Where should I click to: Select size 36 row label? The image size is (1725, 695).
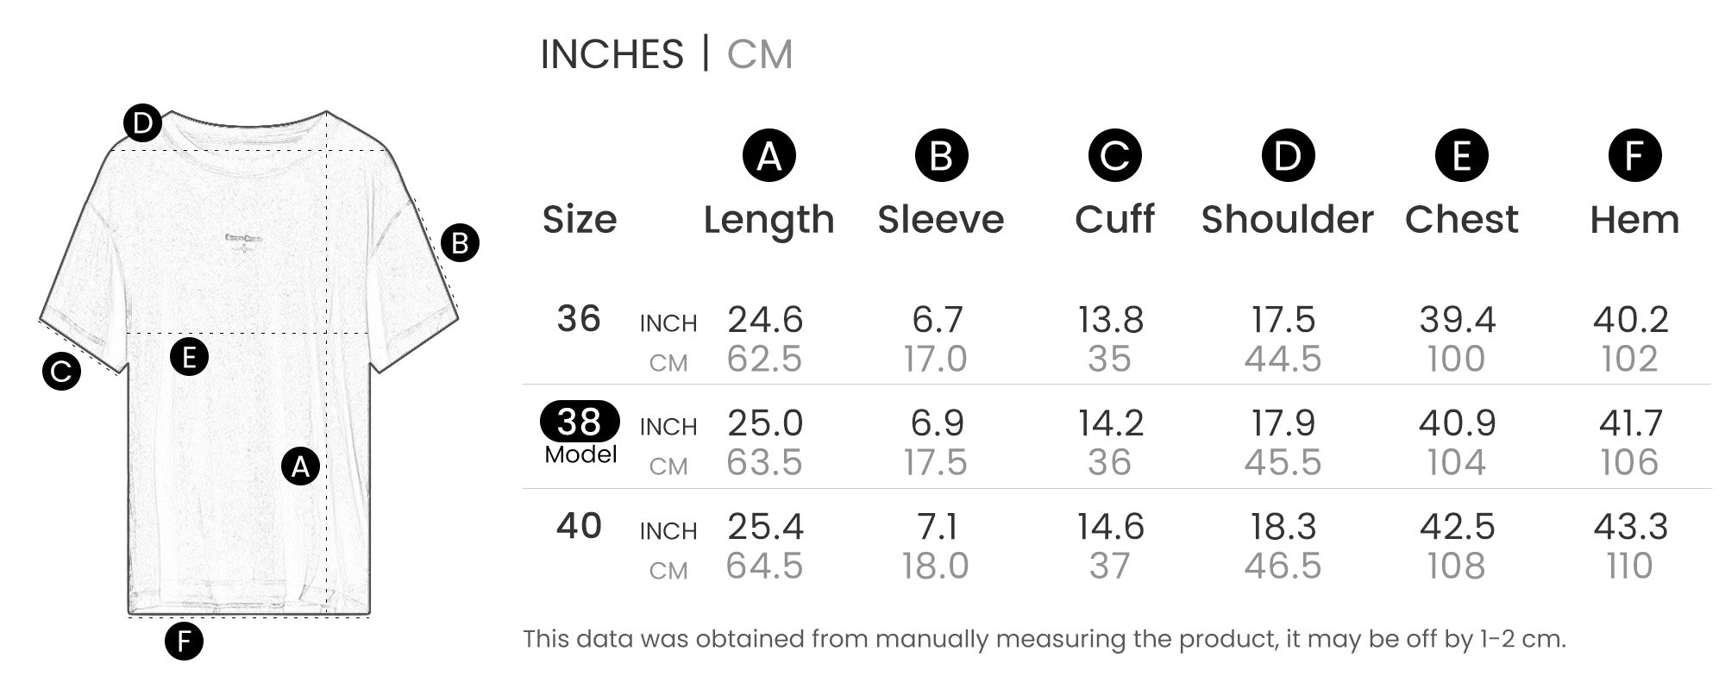tap(579, 319)
